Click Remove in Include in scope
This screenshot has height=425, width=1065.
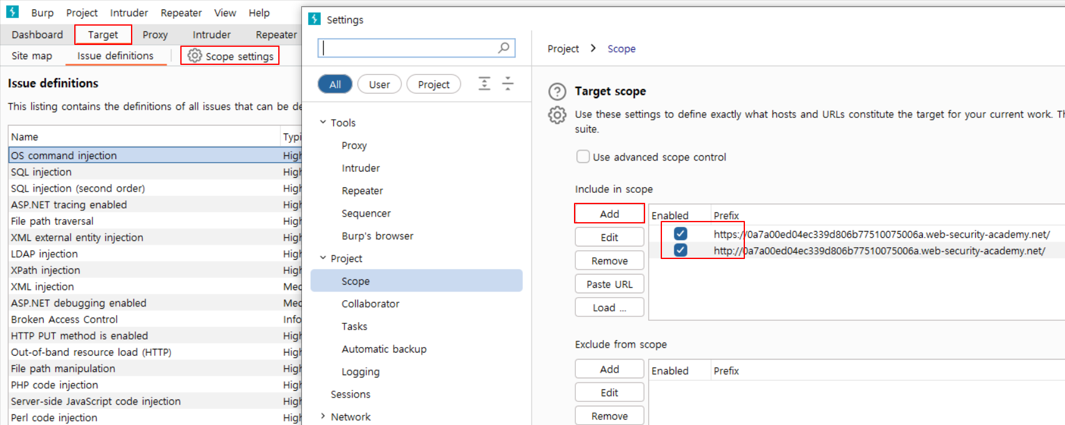tap(610, 261)
